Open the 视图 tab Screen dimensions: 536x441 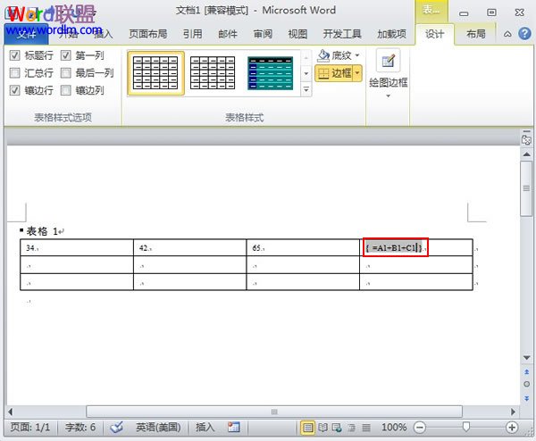tap(297, 34)
